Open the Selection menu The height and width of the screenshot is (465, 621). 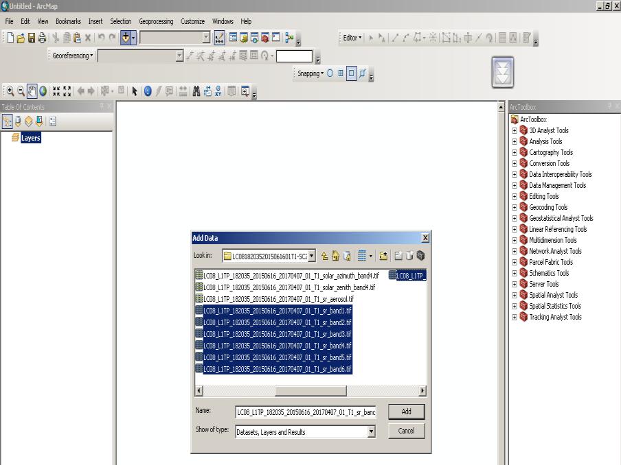121,21
